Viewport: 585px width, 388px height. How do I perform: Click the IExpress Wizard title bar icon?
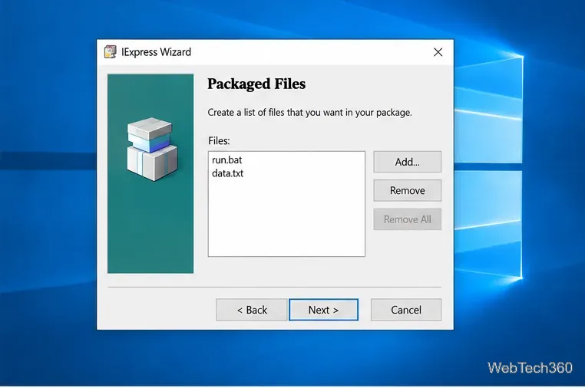click(110, 52)
